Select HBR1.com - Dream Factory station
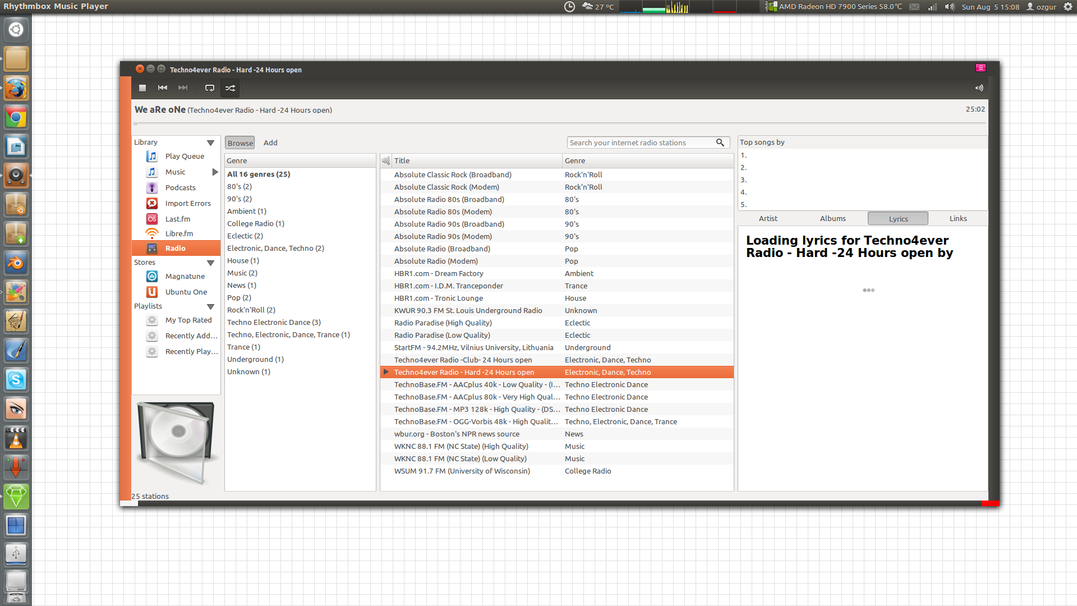Screen dimensions: 1077x606 (x=556, y=274)
